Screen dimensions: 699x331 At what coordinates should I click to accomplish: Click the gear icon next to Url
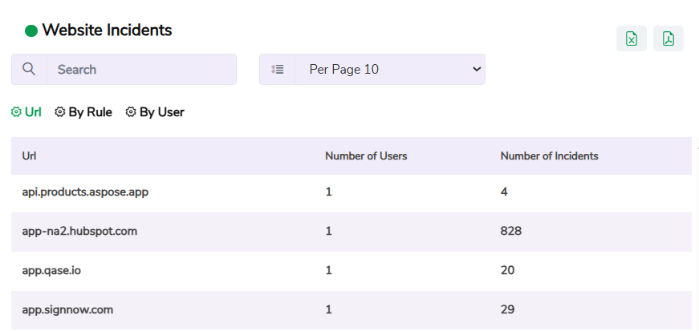click(16, 112)
